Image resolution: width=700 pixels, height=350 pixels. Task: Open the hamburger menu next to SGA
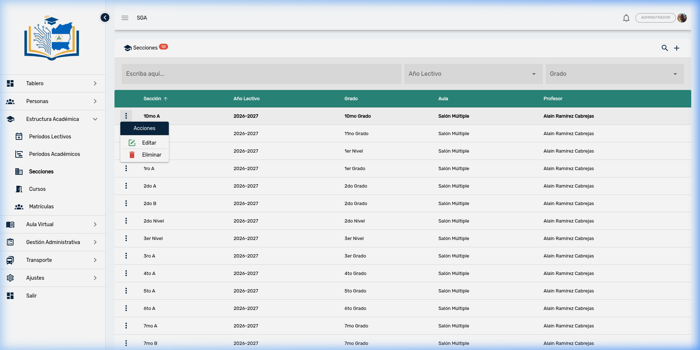[125, 18]
